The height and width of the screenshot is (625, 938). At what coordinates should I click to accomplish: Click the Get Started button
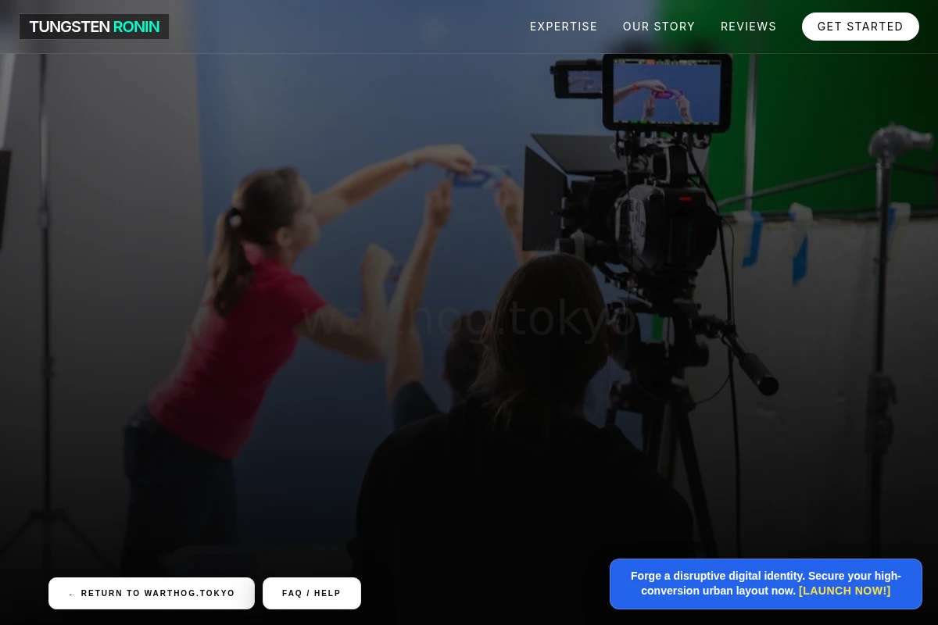861,27
